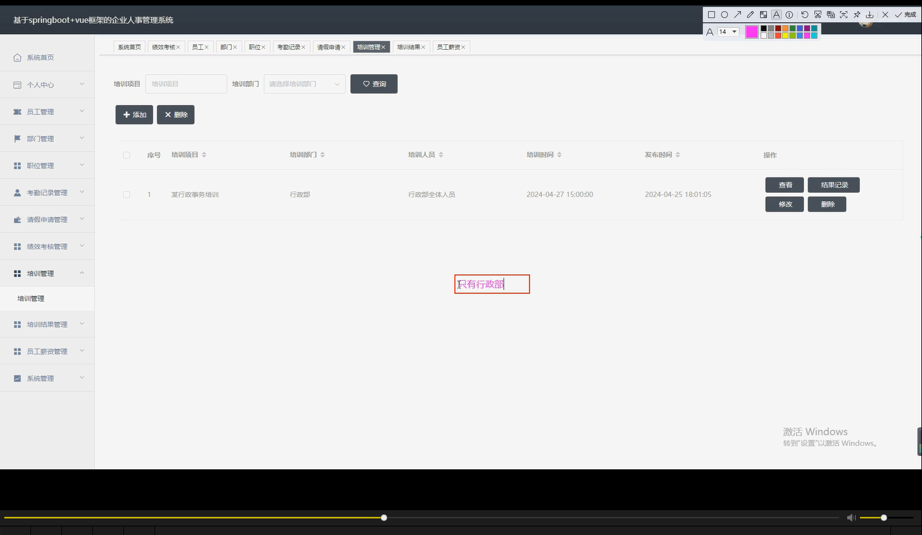This screenshot has height=535, width=922.
Task: Switch to the 员工薪资 tab
Action: tap(449, 46)
